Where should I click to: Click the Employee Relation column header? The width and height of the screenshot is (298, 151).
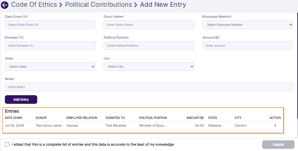tap(82, 118)
